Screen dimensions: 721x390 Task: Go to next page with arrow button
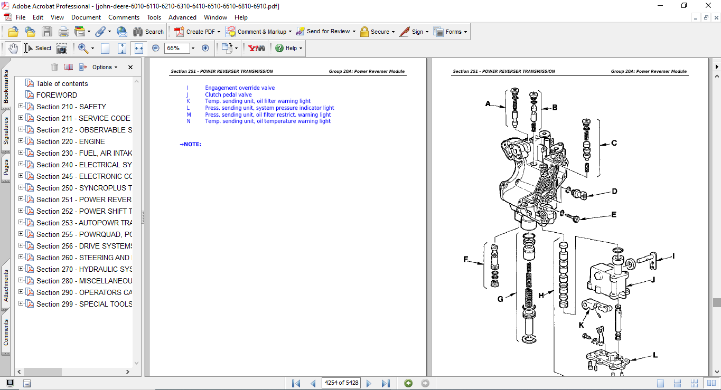(369, 383)
